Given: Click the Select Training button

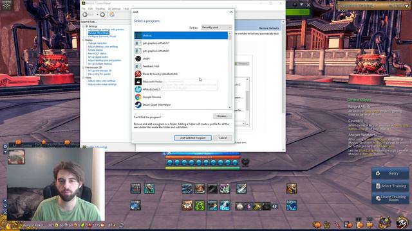Looking at the screenshot, I should pos(390,186).
